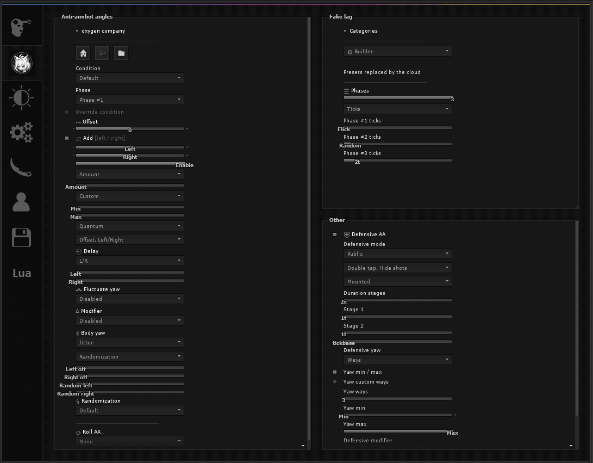Screen dimensions: 593x463
Task: Toggle the Yaw min / max checkbox
Action: 335,372
